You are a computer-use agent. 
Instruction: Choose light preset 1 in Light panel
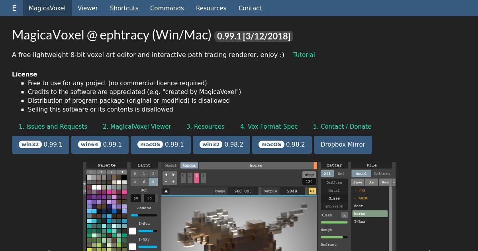144,174
